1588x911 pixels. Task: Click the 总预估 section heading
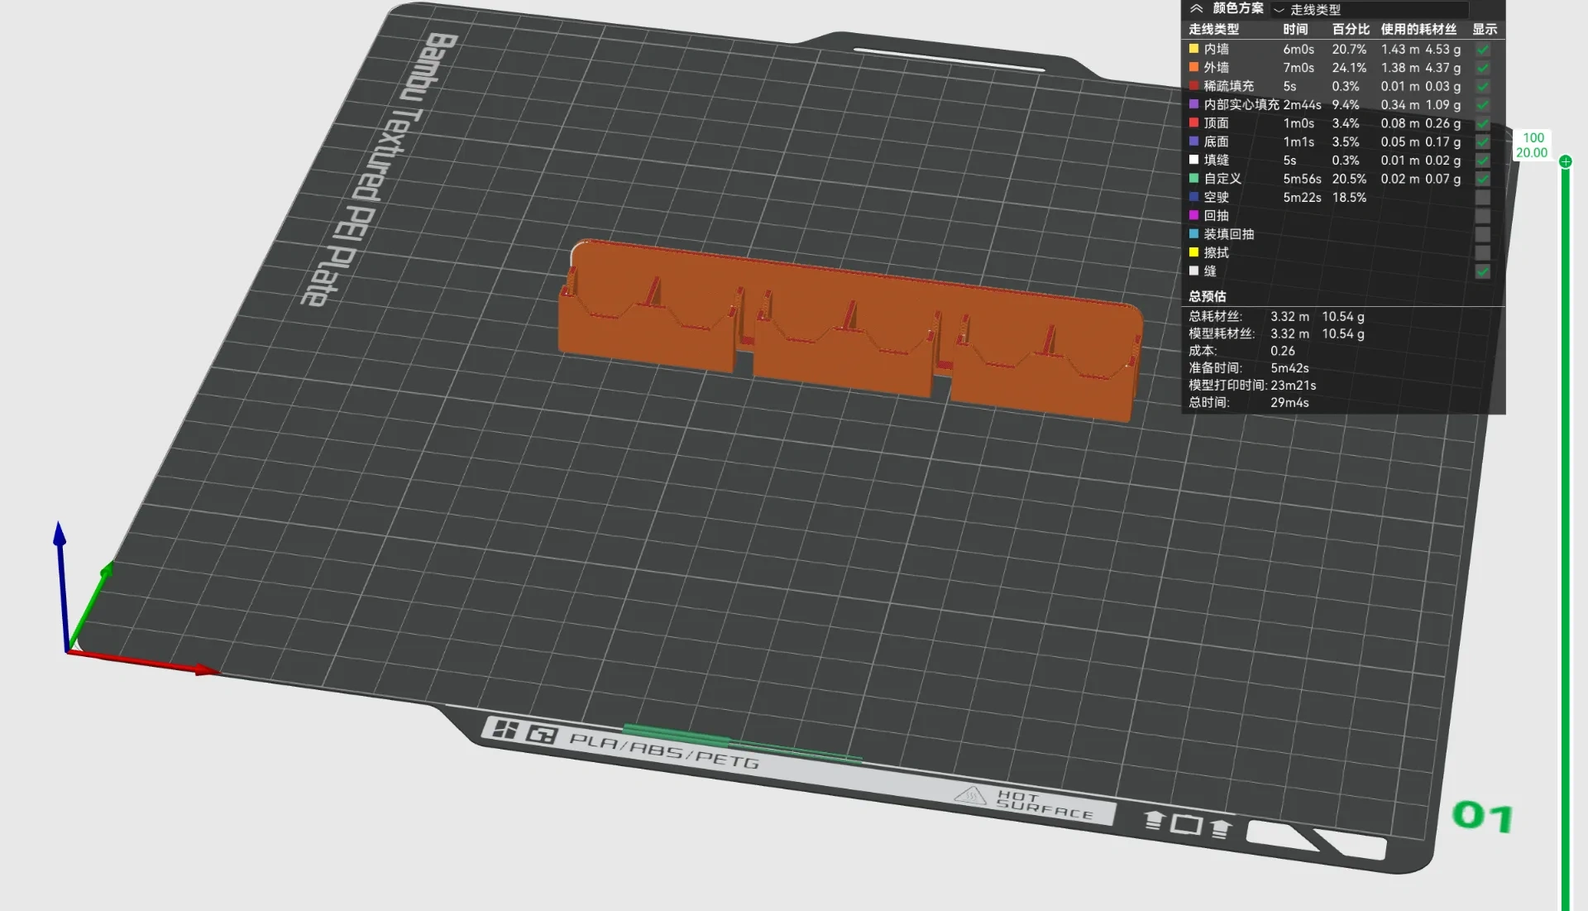click(1208, 296)
